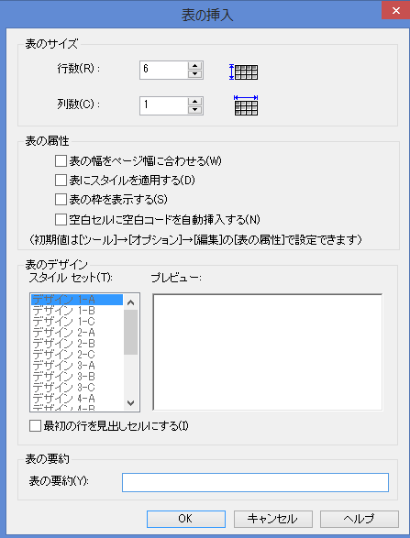Screen dimensions: 410x538
Task: Open help with ヘルプ button
Action: pyautogui.click(x=360, y=519)
